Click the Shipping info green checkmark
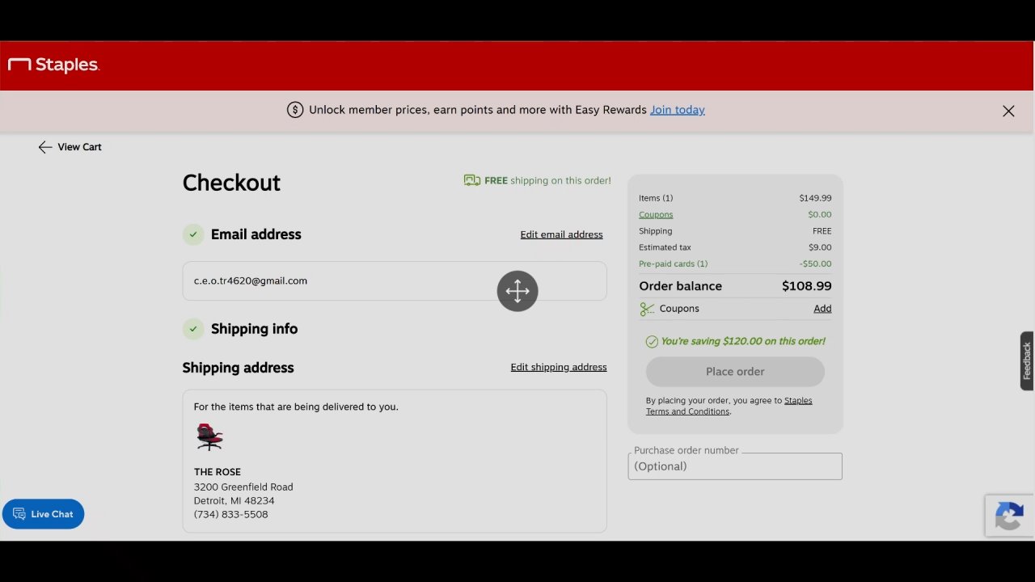Viewport: 1035px width, 582px height. point(192,329)
